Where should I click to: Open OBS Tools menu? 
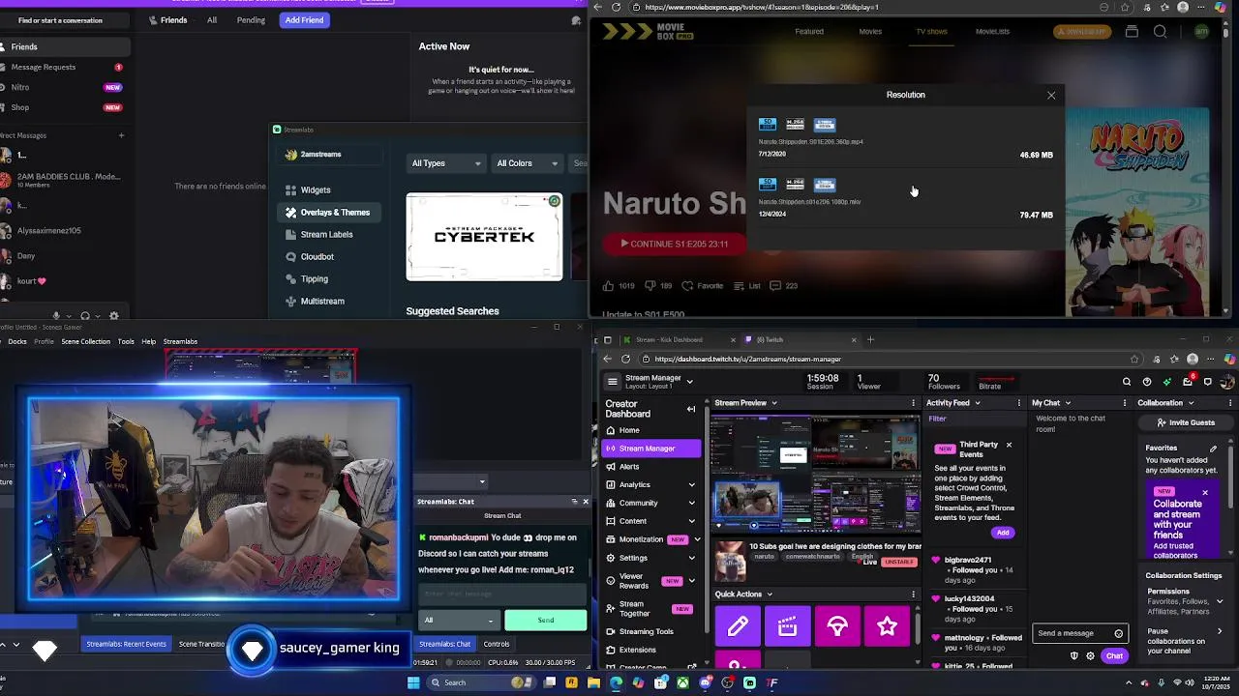point(126,342)
